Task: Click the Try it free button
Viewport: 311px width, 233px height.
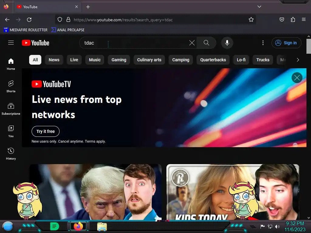Action: tap(46, 131)
